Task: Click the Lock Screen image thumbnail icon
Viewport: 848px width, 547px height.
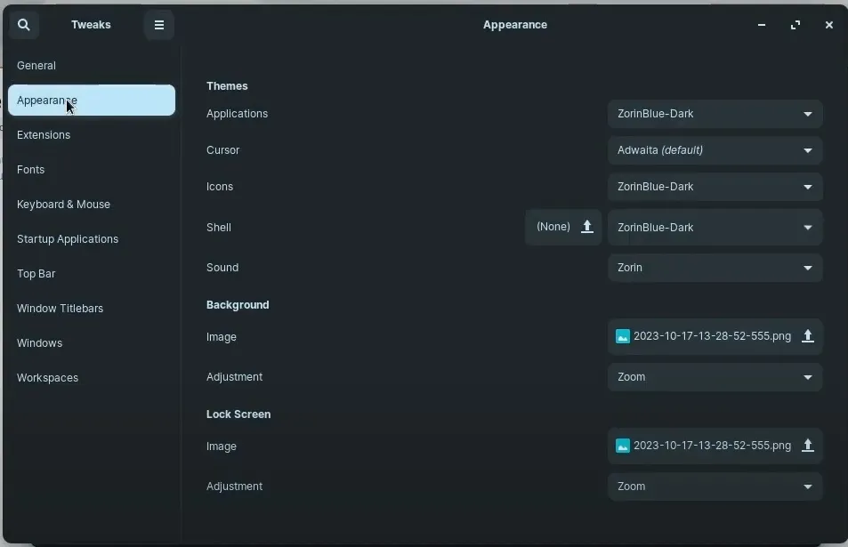Action: click(x=622, y=446)
